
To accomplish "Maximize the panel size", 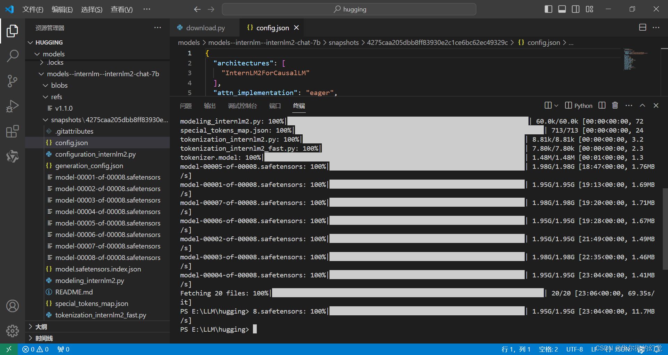I will [x=642, y=105].
